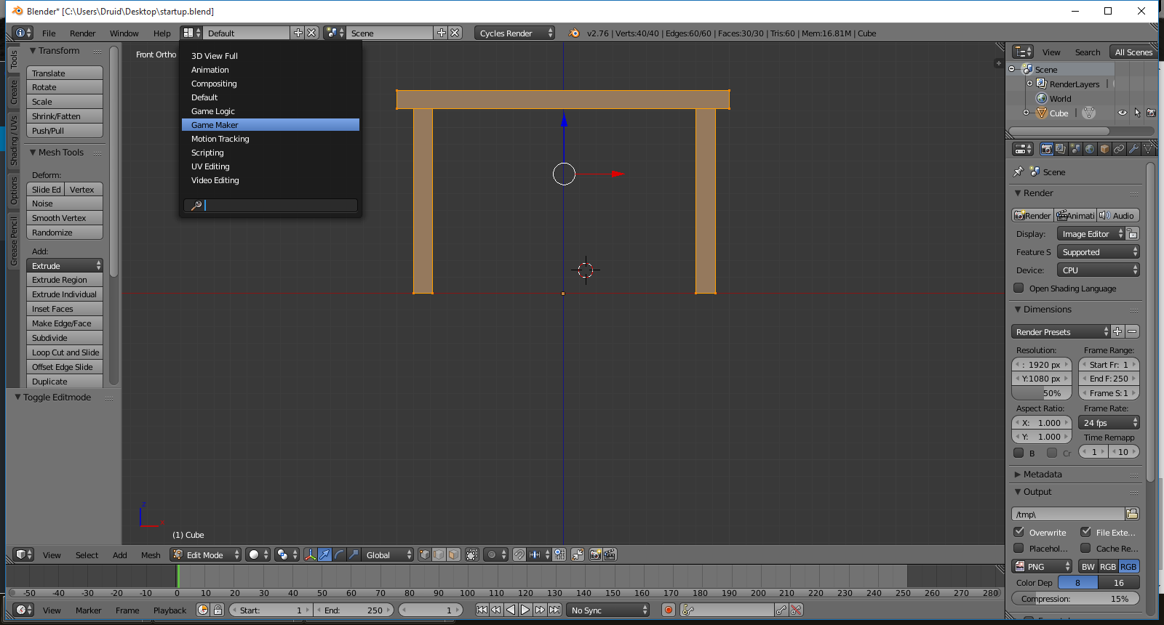Click the pin icon beside Scene in properties
The image size is (1164, 625).
click(1018, 172)
